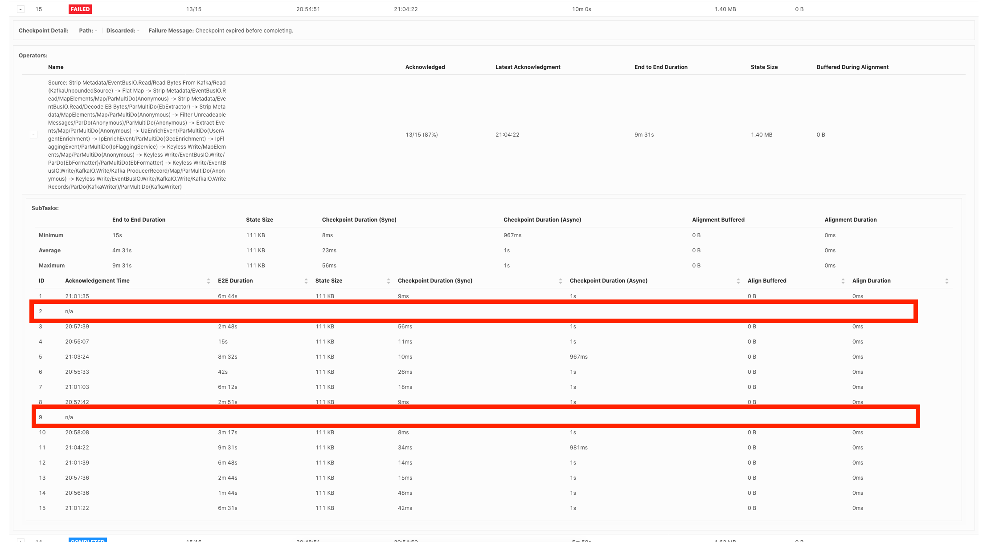Click Align Duration sort arrows

tap(947, 281)
